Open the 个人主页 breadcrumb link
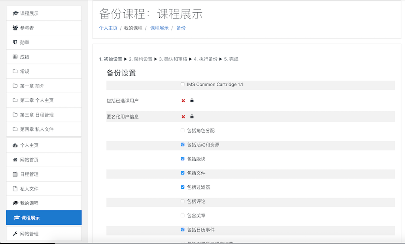Viewport: 405px width, 244px height. point(108,28)
